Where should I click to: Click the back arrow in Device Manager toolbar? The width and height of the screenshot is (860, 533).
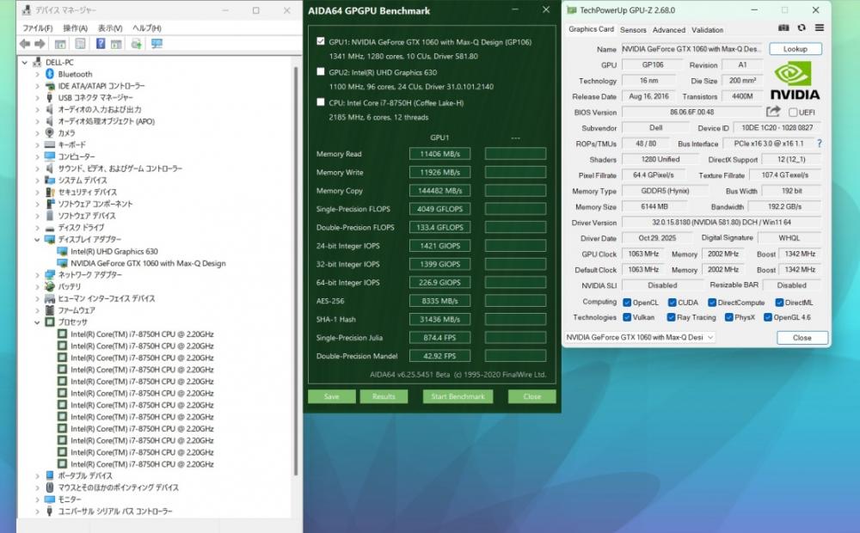(x=24, y=44)
